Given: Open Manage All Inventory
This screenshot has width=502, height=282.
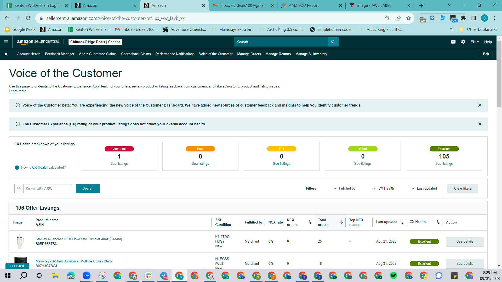Looking at the screenshot, I should [311, 54].
